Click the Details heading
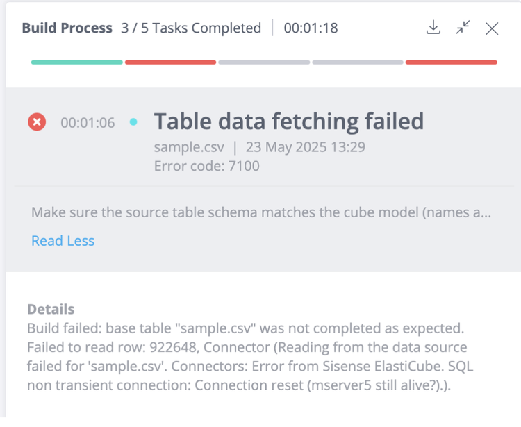 tap(51, 310)
